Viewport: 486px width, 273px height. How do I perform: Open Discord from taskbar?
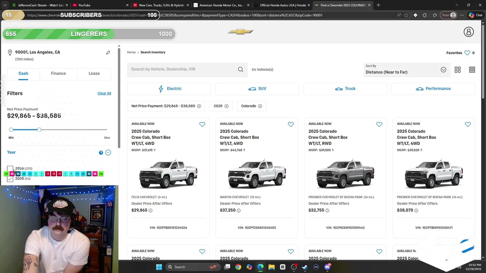pos(327,267)
